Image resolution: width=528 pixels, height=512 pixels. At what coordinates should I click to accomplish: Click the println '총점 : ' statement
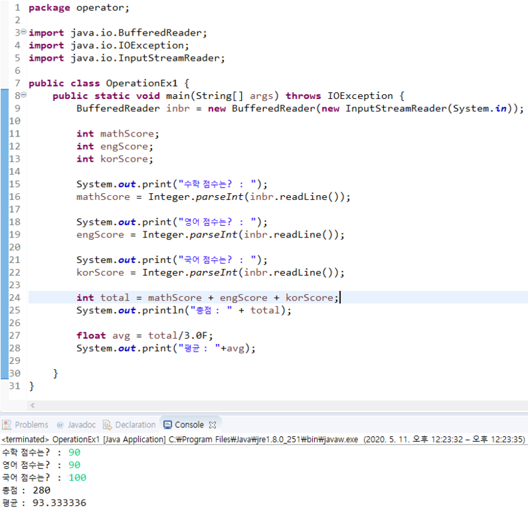pyautogui.click(x=184, y=311)
